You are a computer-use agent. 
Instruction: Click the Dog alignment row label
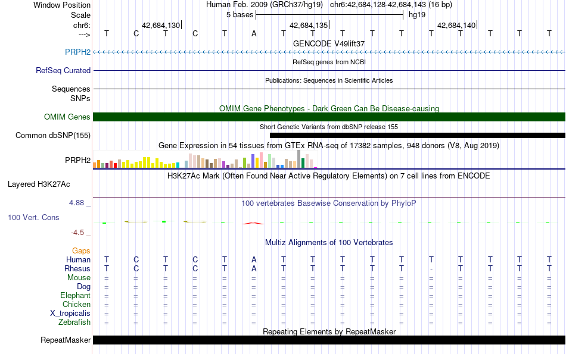click(84, 287)
